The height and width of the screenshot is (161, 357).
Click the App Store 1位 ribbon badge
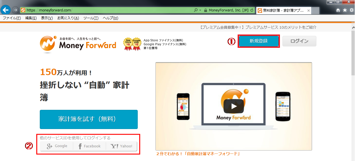pyautogui.click(x=127, y=44)
